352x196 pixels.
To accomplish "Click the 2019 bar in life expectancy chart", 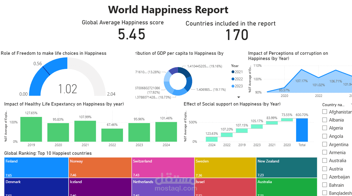I will (x=31, y=129).
